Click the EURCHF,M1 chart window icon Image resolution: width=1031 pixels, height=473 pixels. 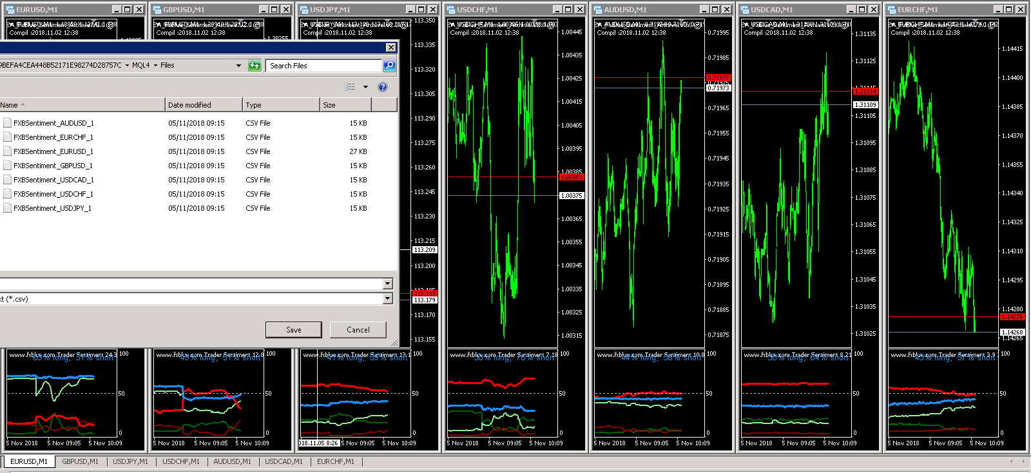click(892, 10)
